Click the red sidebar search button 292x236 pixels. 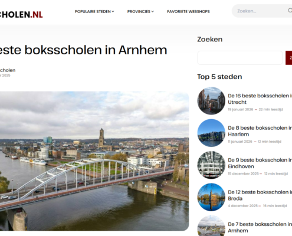(289, 58)
